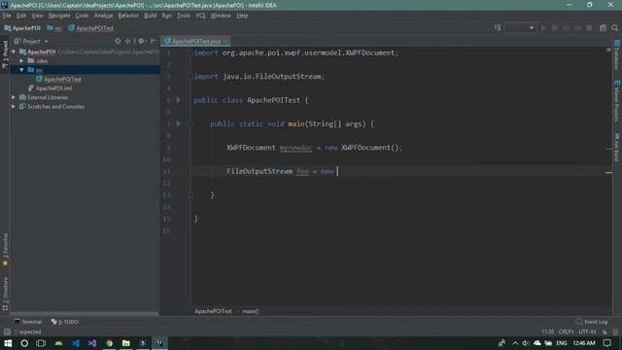
Task: Collapse the src folder
Action: (x=22, y=70)
